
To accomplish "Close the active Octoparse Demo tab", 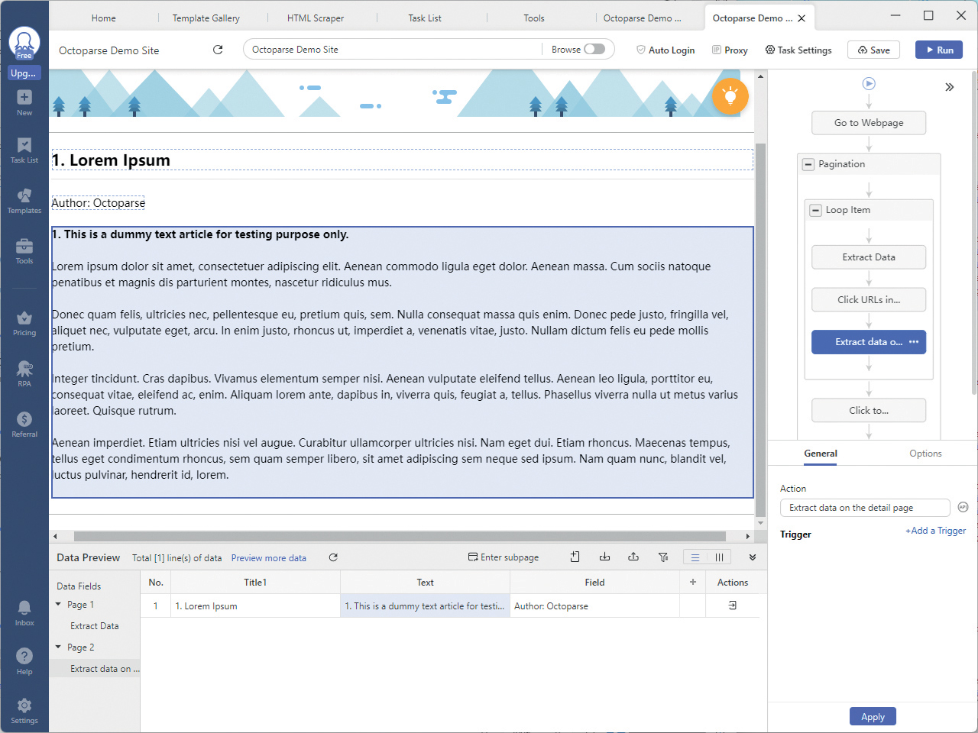I will [x=802, y=18].
